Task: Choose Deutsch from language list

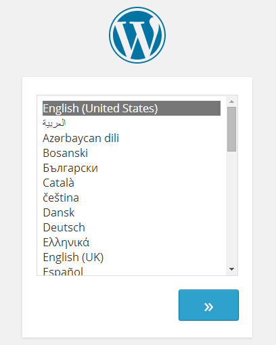Action: tap(131, 227)
